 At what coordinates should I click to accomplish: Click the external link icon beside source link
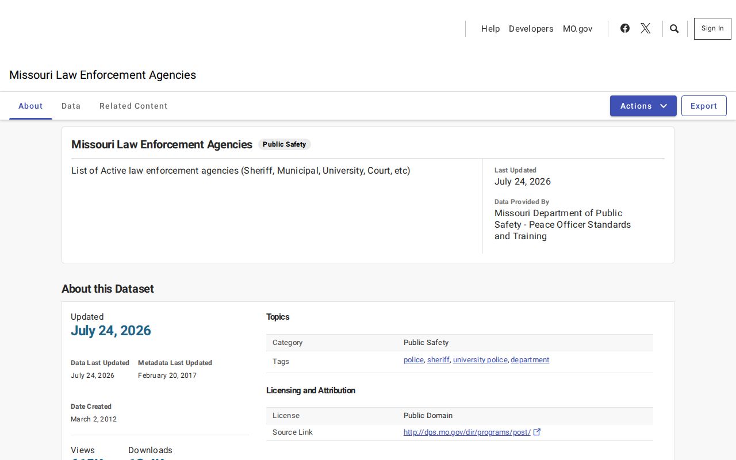tap(537, 432)
